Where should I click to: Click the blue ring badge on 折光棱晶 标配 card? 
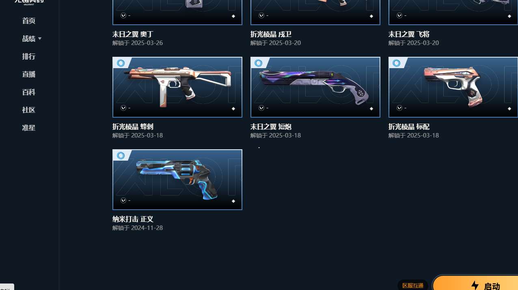click(x=397, y=63)
